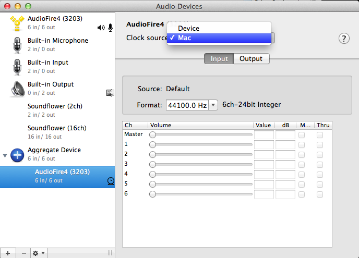
Task: Click the '6ch-24bit Integer' format text
Action: coord(252,105)
